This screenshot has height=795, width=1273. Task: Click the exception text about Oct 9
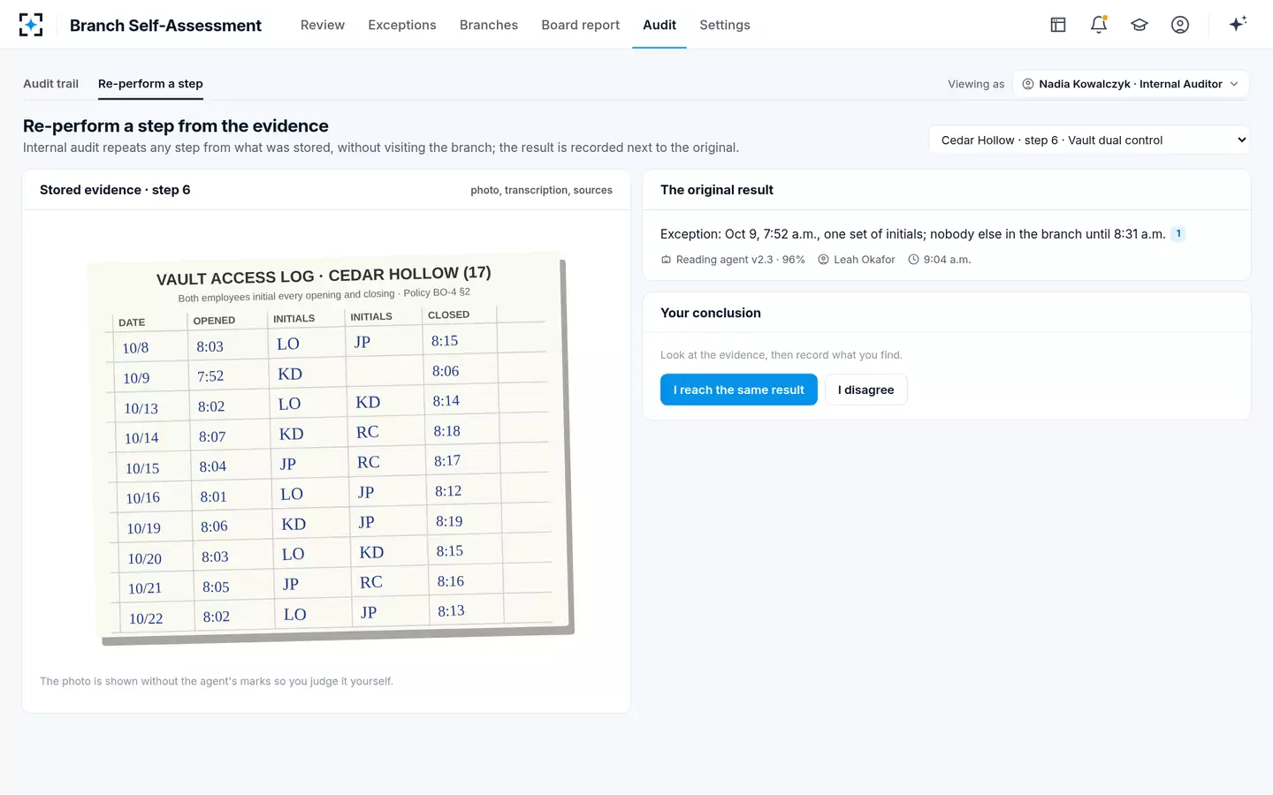point(913,234)
